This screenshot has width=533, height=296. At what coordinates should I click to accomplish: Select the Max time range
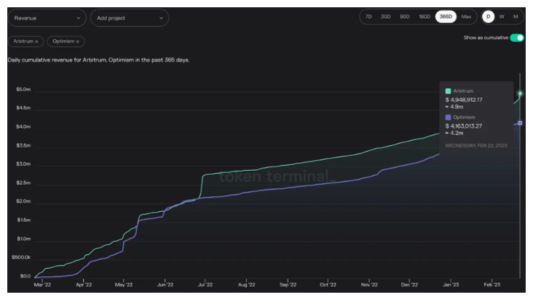click(466, 17)
